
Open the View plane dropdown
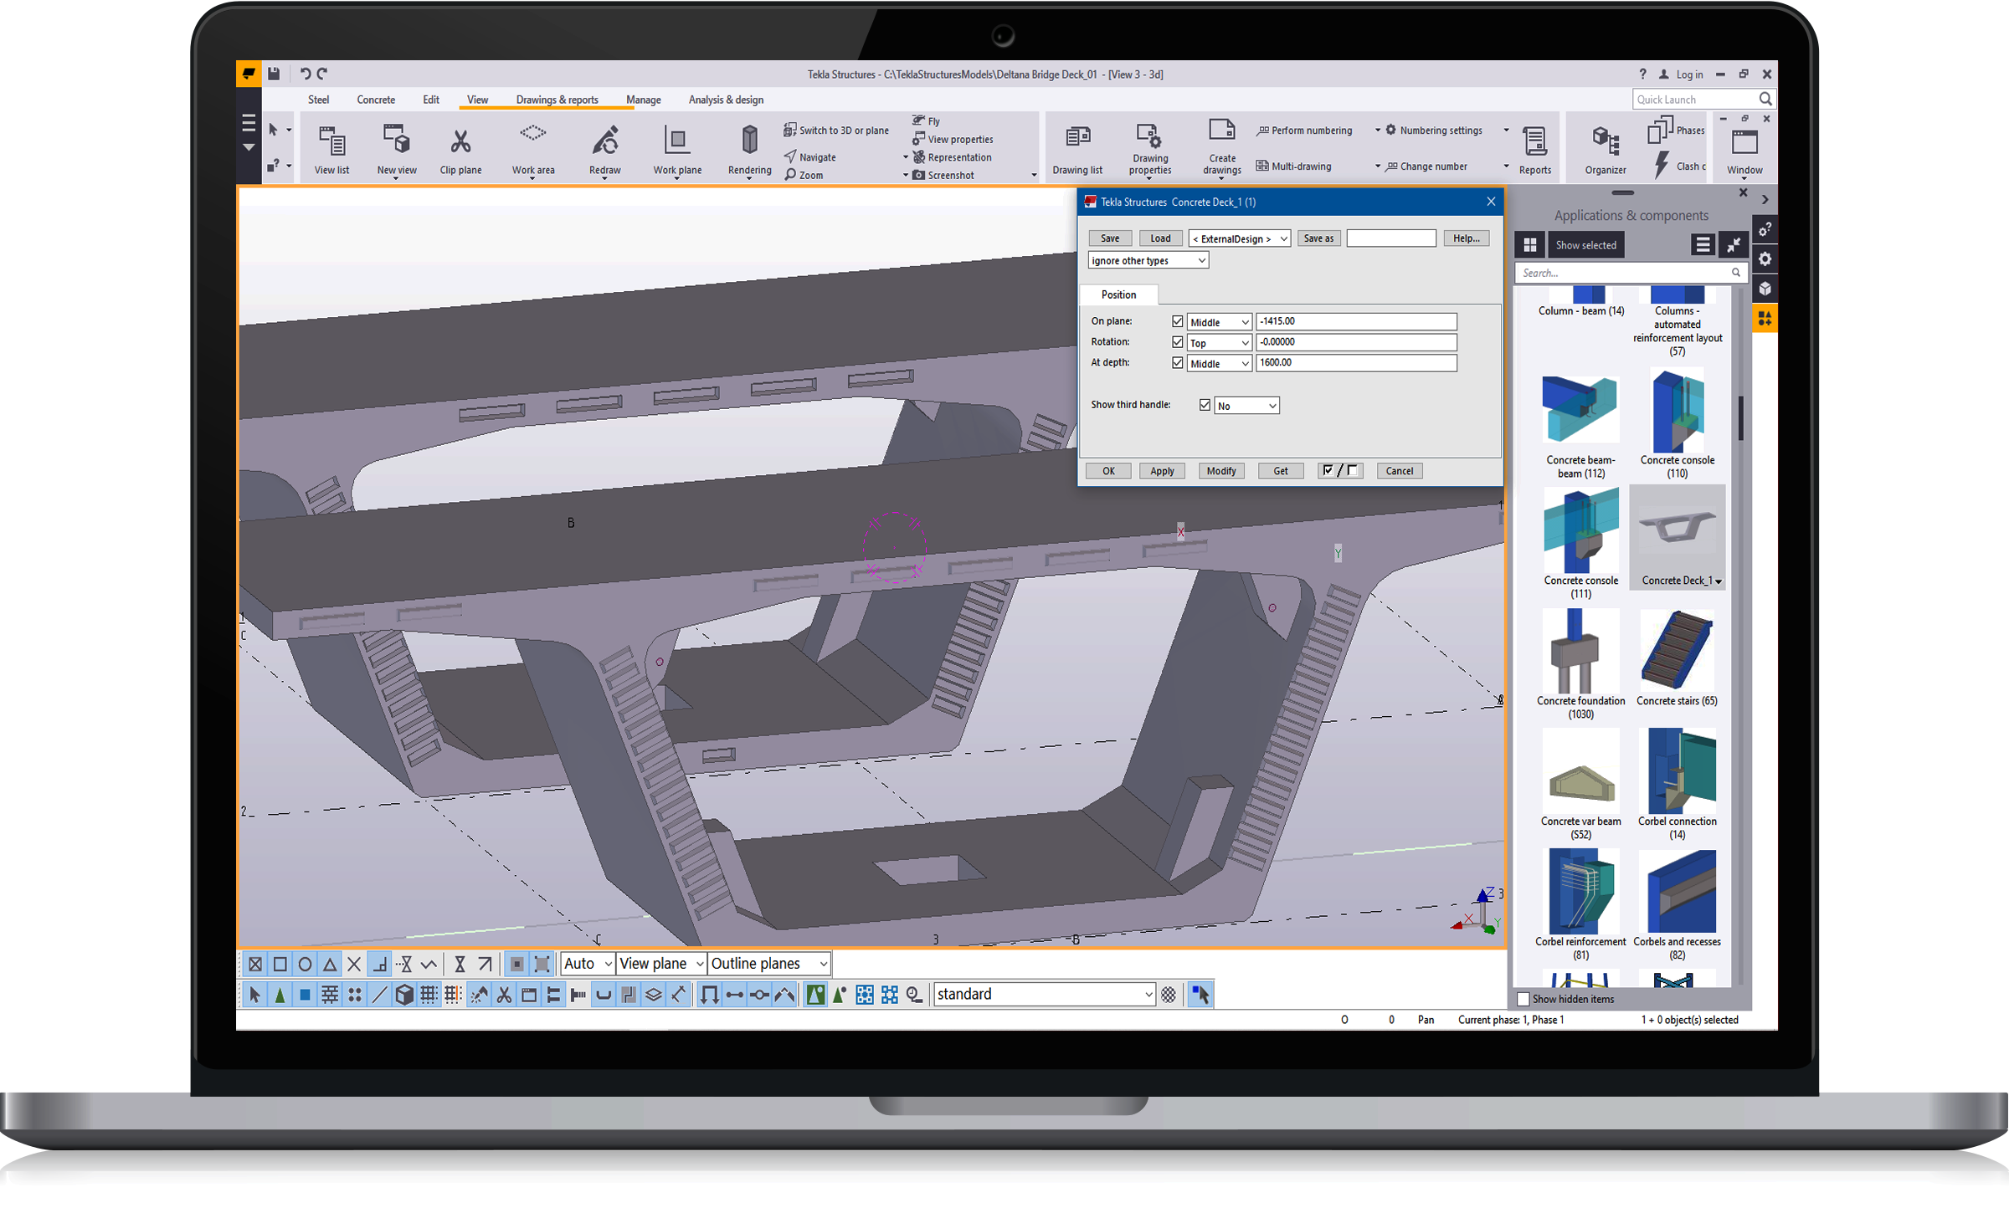click(661, 964)
